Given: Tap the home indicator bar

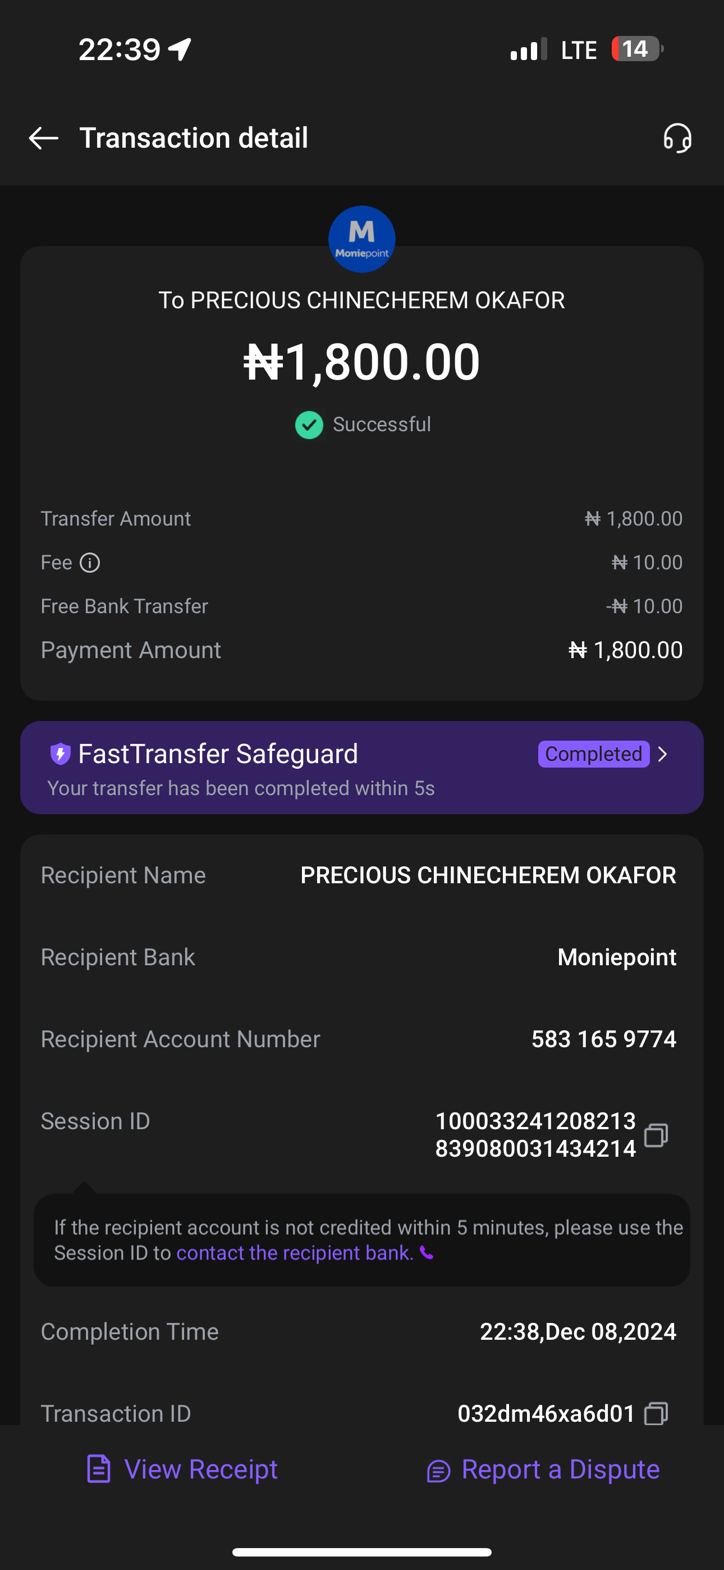Looking at the screenshot, I should [362, 1551].
